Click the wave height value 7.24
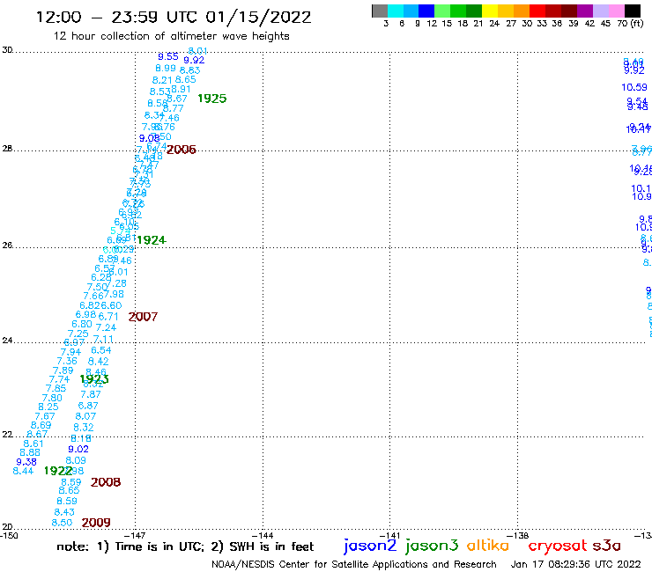The width and height of the screenshot is (652, 572). click(x=106, y=327)
